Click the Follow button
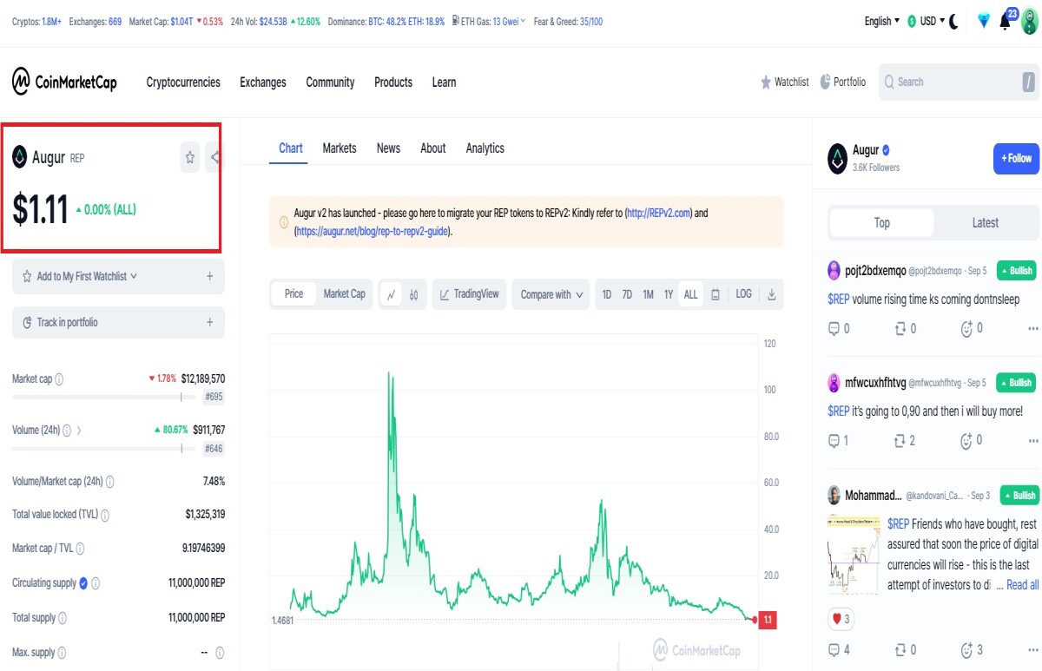Screen dimensions: 1042x671 pos(1016,159)
